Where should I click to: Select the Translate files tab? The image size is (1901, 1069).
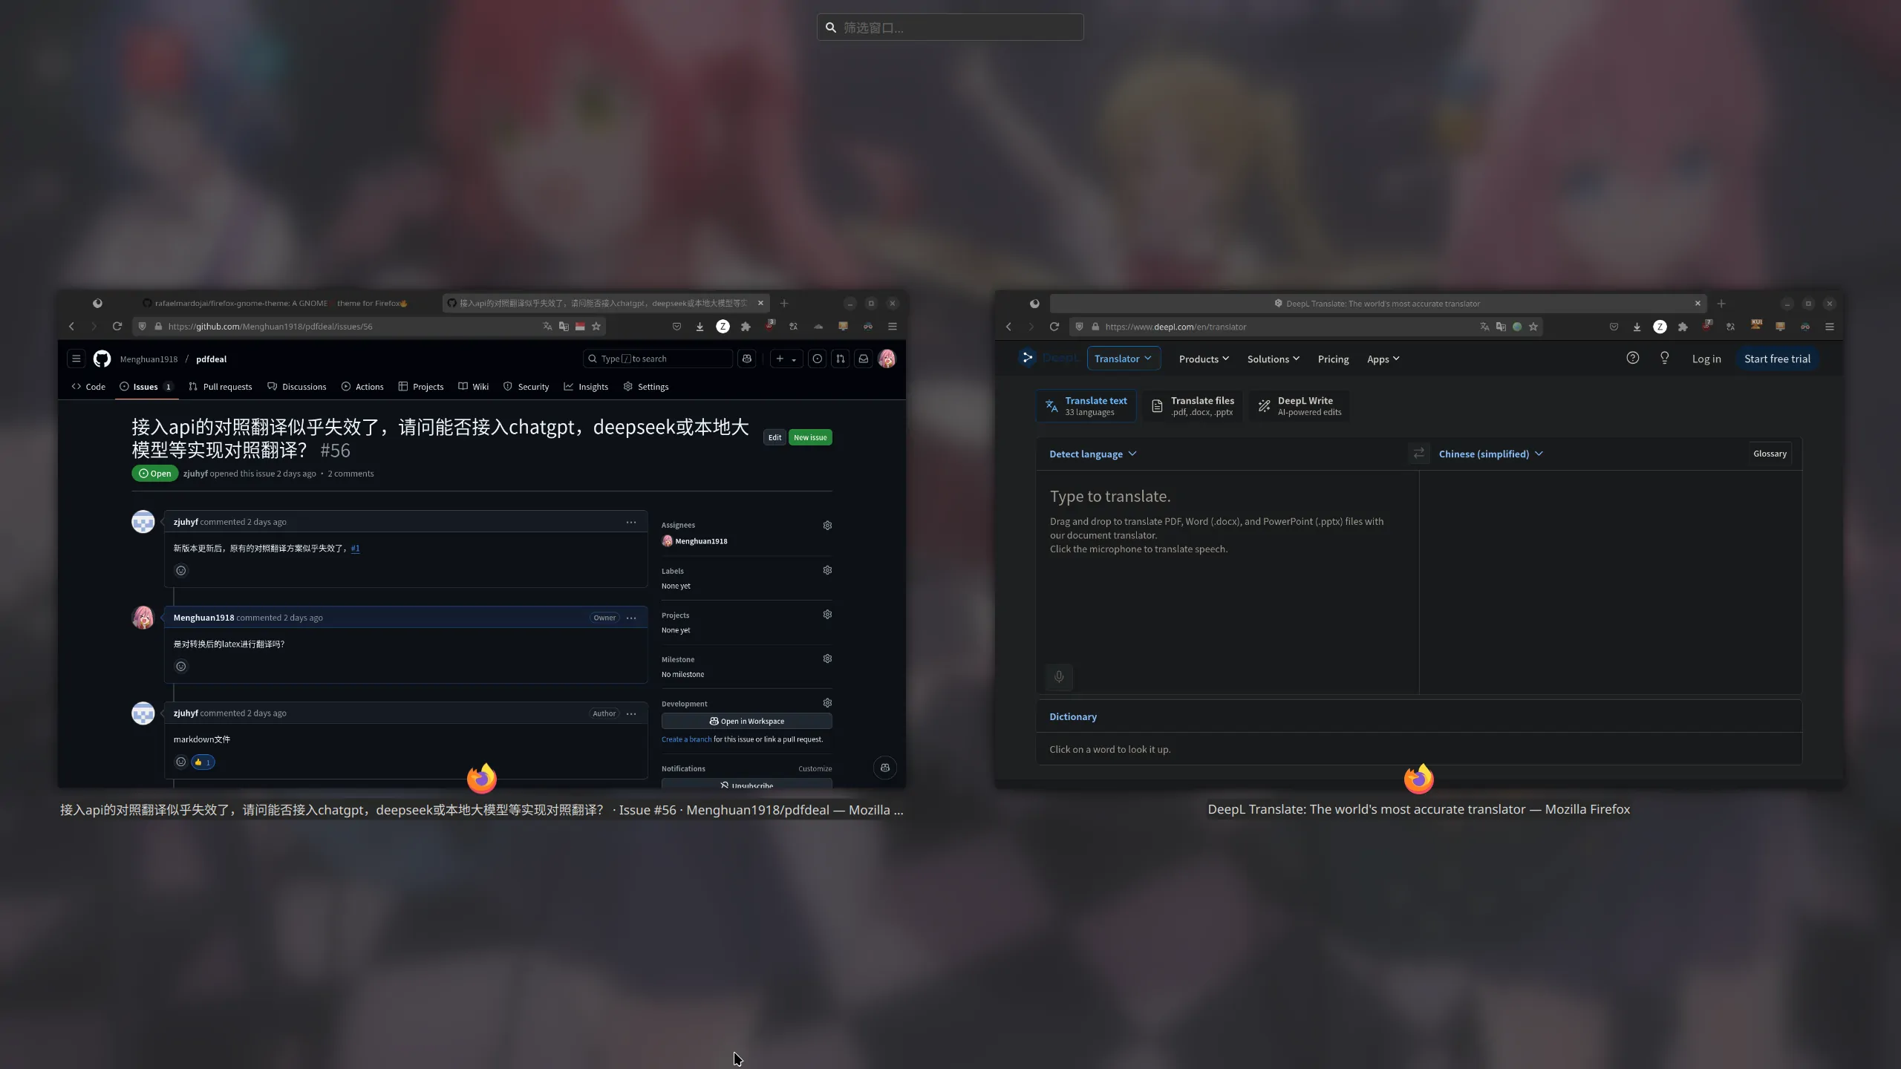[x=1193, y=406]
